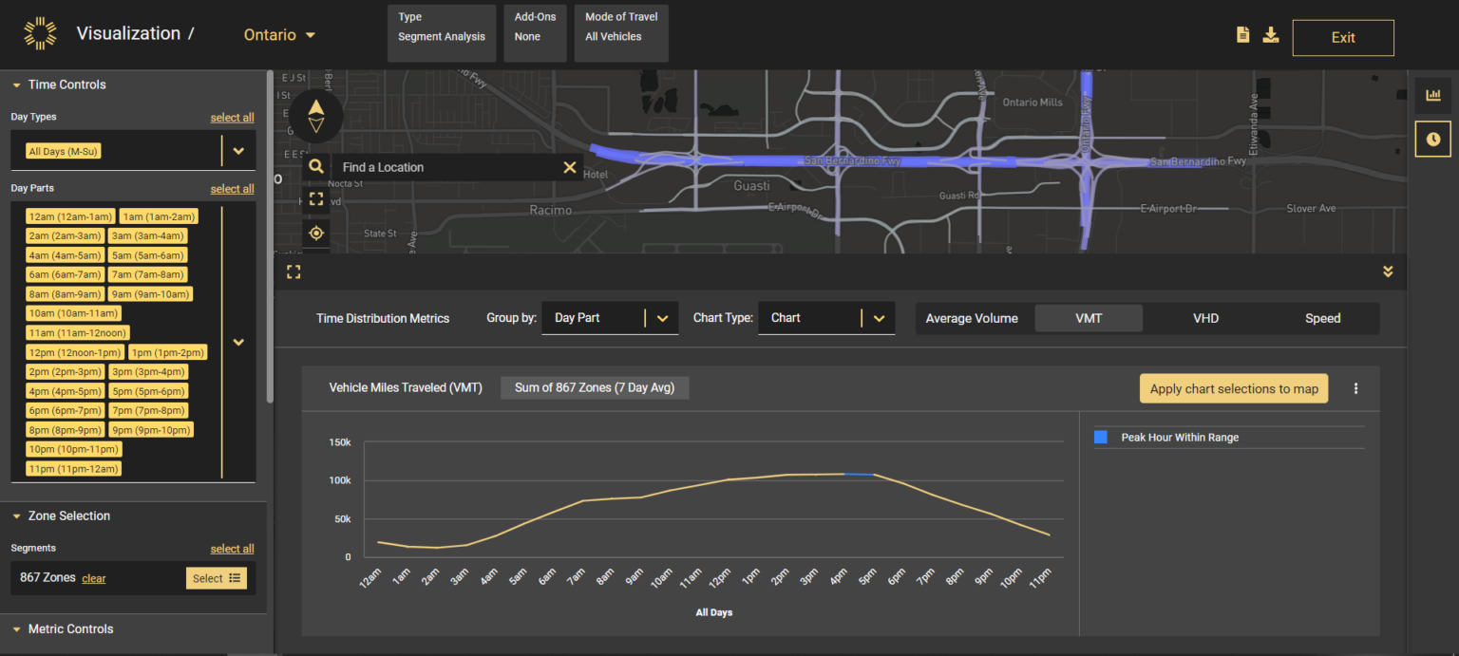1459x656 pixels.
Task: Click the geolocate crosshair icon on the map
Action: (x=316, y=233)
